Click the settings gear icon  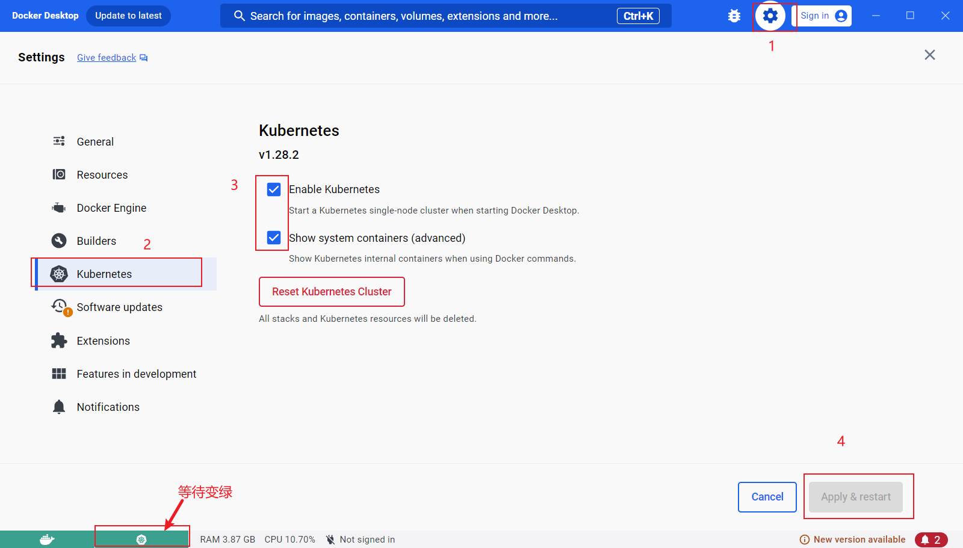pyautogui.click(x=770, y=16)
